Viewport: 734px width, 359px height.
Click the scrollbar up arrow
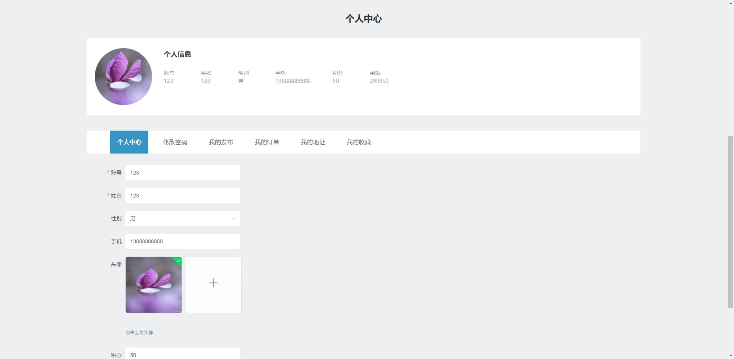[x=731, y=3]
